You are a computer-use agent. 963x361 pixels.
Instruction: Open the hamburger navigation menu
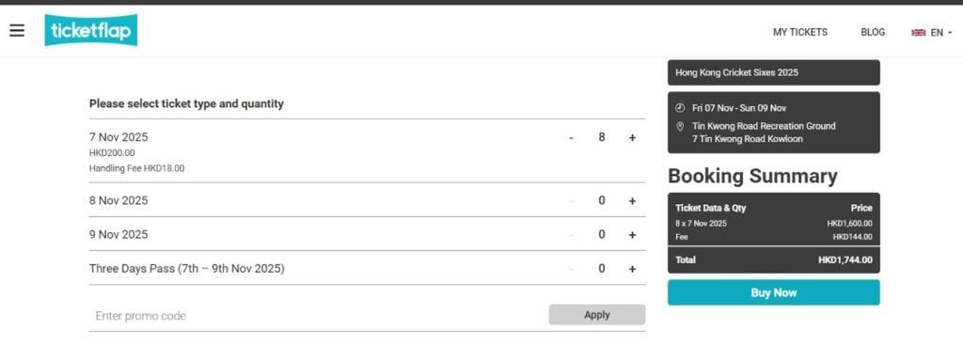pyautogui.click(x=17, y=30)
